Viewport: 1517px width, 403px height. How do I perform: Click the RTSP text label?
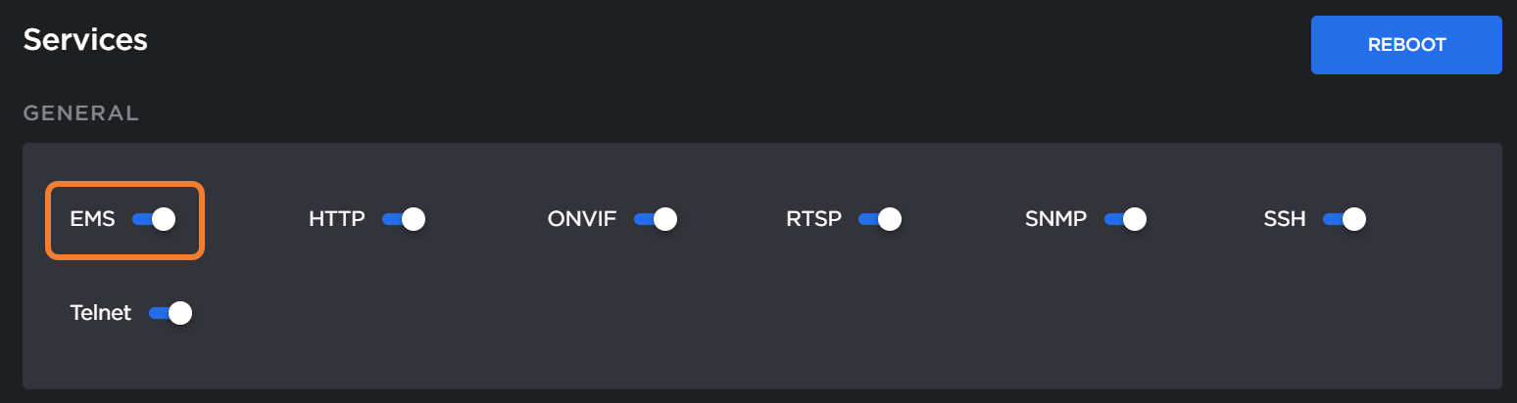[813, 219]
